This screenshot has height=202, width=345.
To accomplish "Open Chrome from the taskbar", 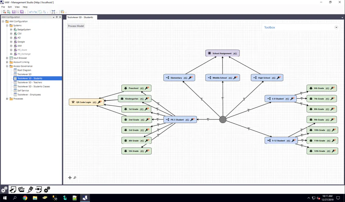I will (25, 198).
